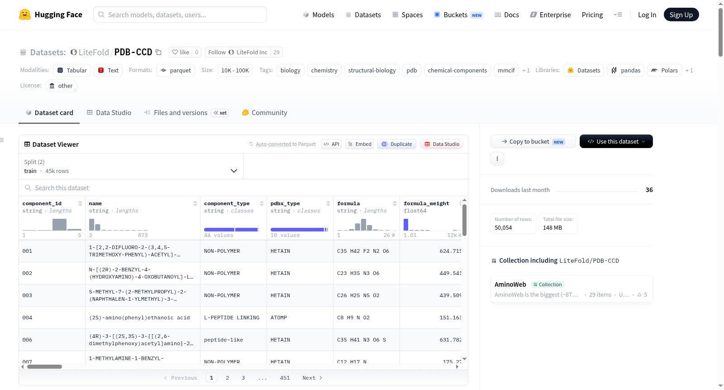This screenshot has width=724, height=390.
Task: Click the Sign Up button
Action: pos(681,14)
